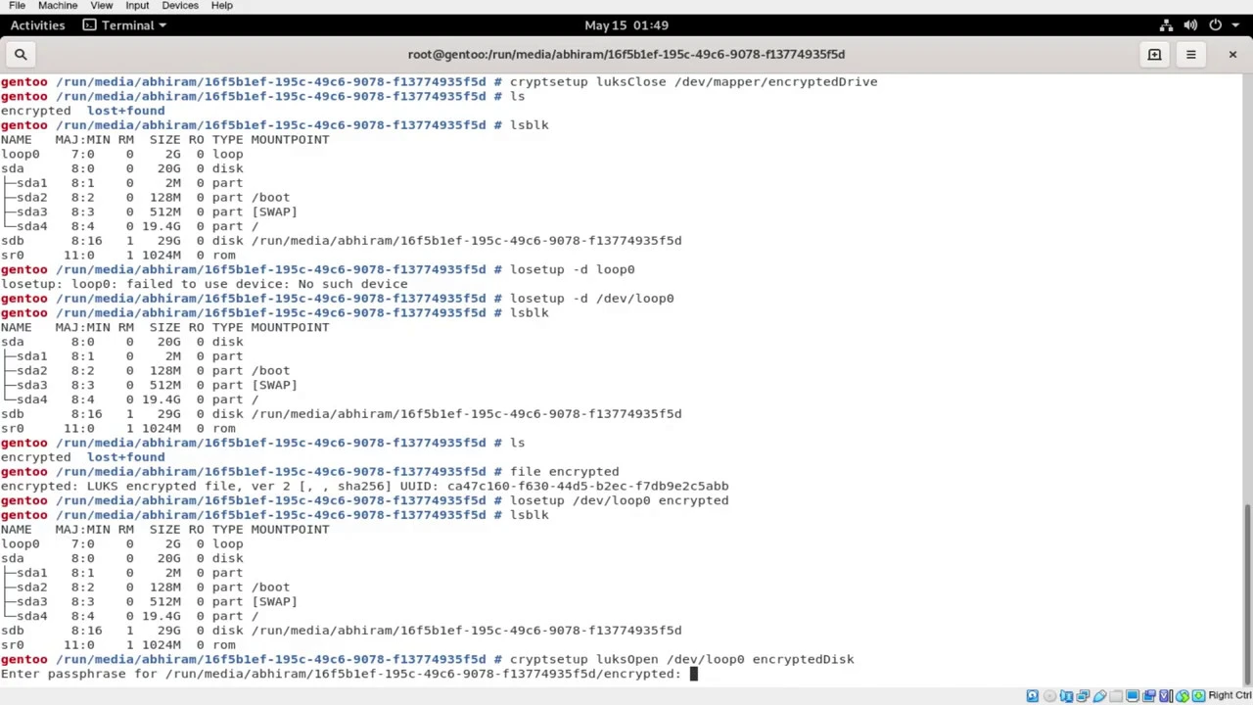This screenshot has height=705, width=1253.
Task: Click the USB devices icon in VirtualBox status bar
Action: coord(1099,695)
